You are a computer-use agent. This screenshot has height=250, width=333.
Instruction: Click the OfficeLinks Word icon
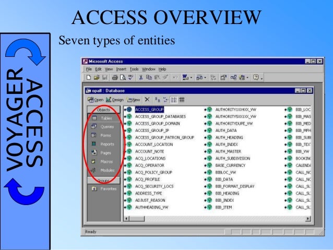(x=185, y=78)
